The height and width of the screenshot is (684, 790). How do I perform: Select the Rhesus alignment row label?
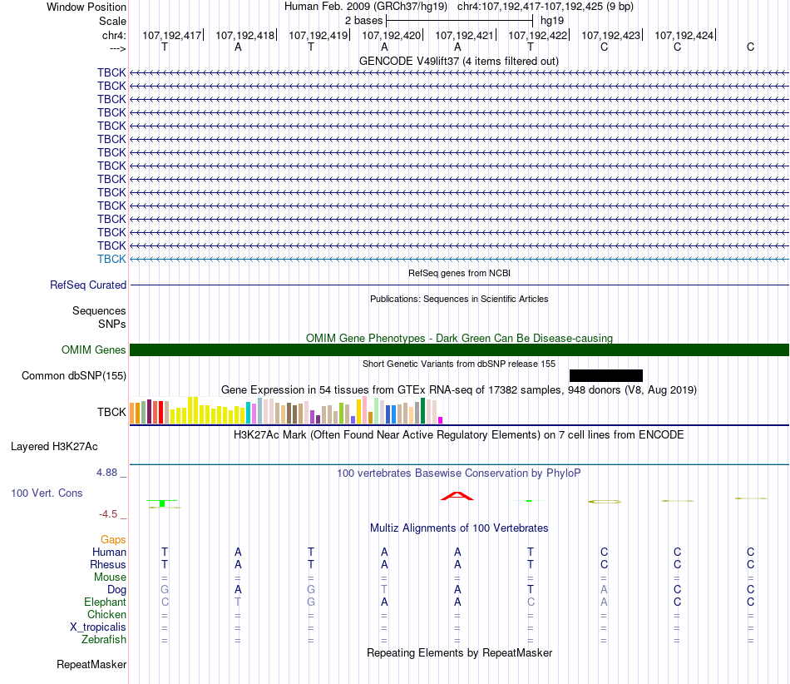click(x=108, y=564)
